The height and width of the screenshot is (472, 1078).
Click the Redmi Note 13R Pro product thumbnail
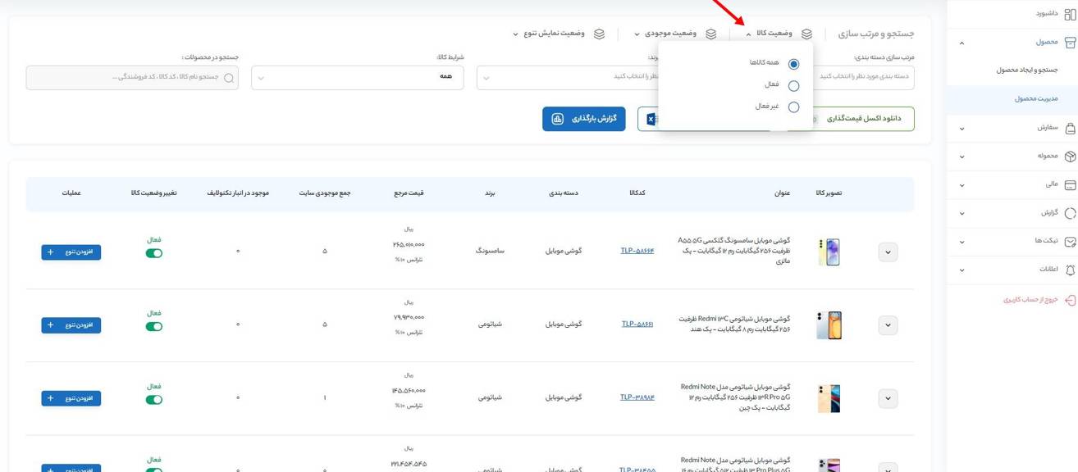click(829, 398)
